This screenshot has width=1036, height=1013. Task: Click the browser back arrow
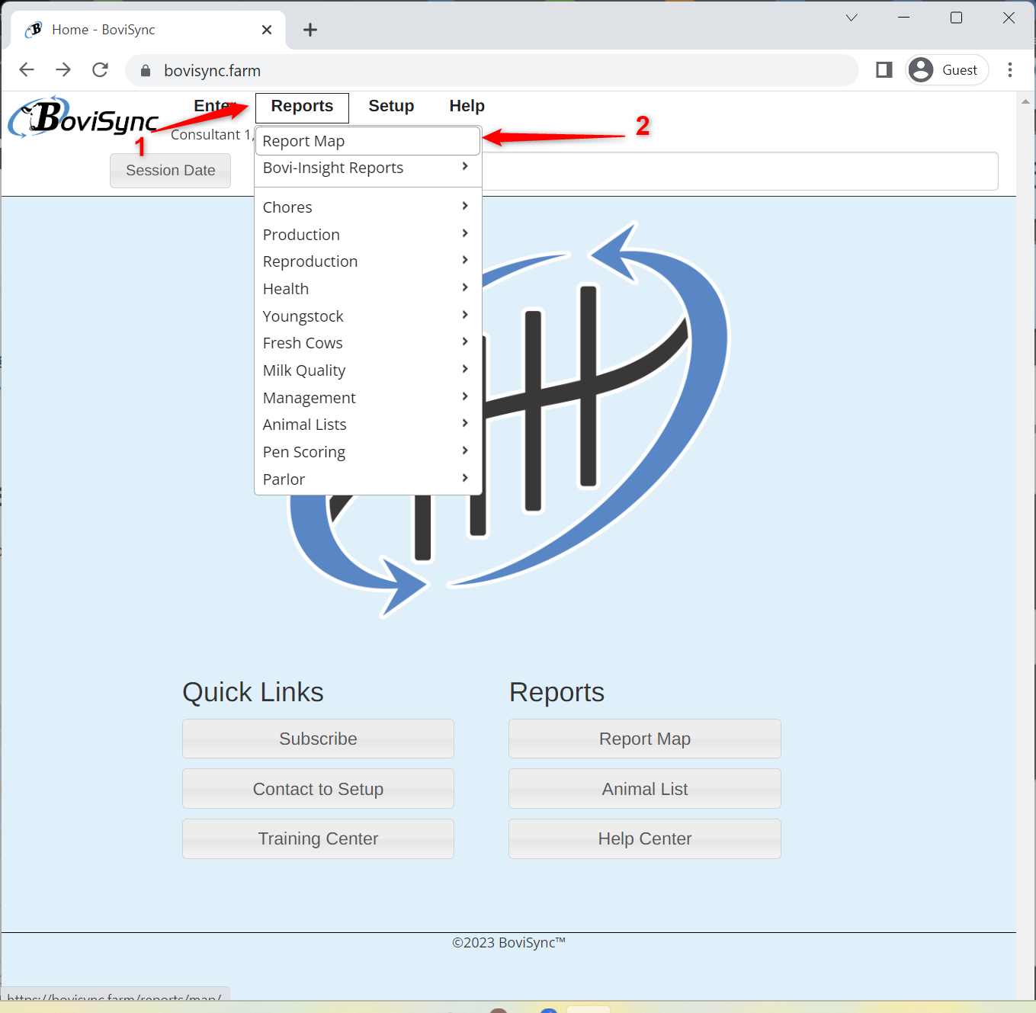point(27,70)
